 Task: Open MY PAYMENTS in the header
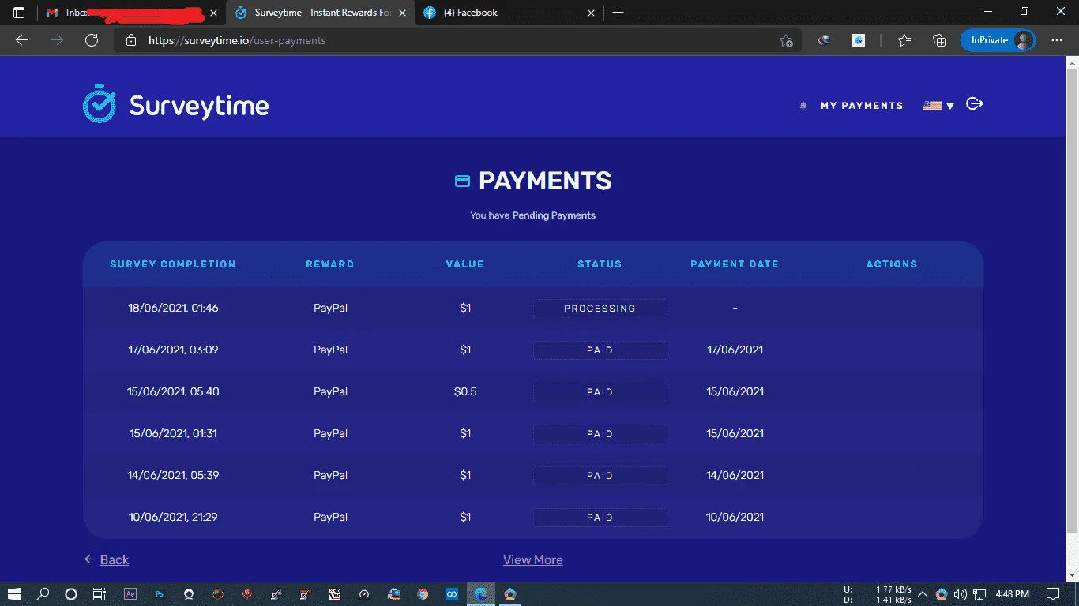tap(862, 105)
